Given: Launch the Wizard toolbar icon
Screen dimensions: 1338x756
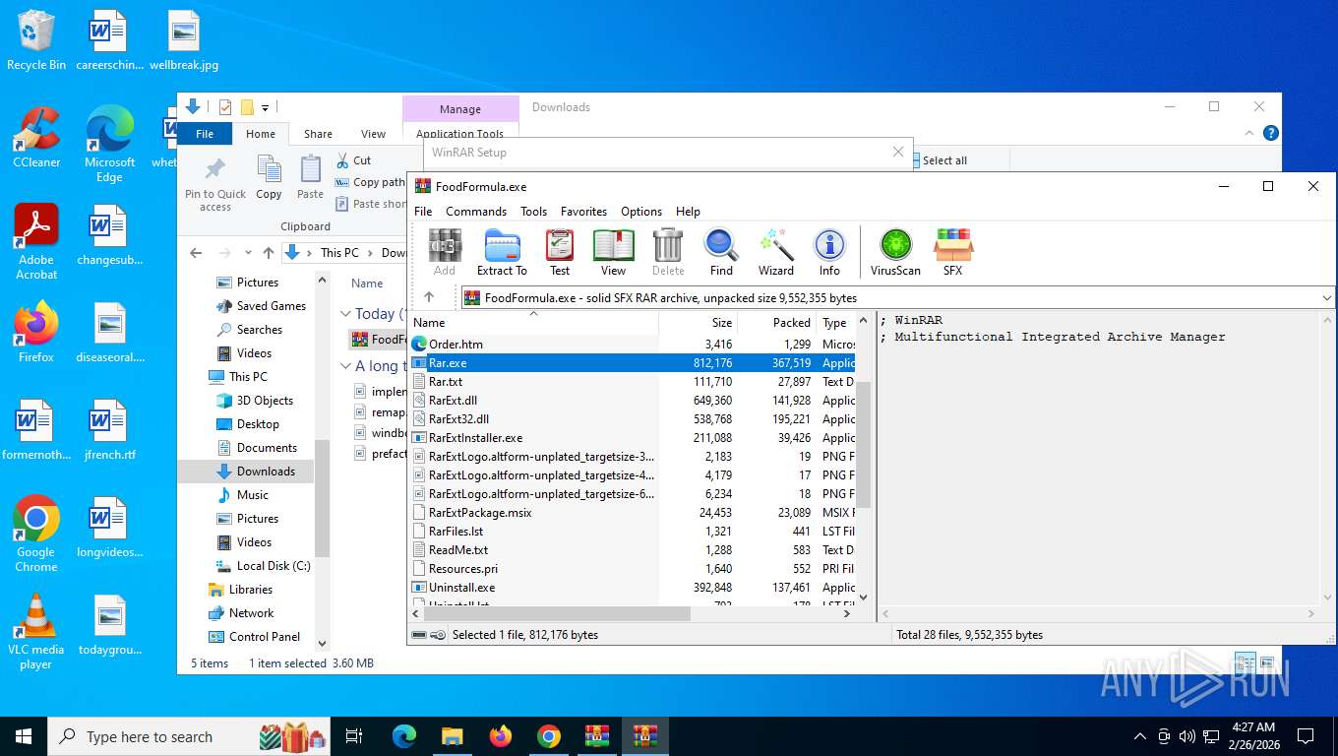Looking at the screenshot, I should click(x=775, y=252).
